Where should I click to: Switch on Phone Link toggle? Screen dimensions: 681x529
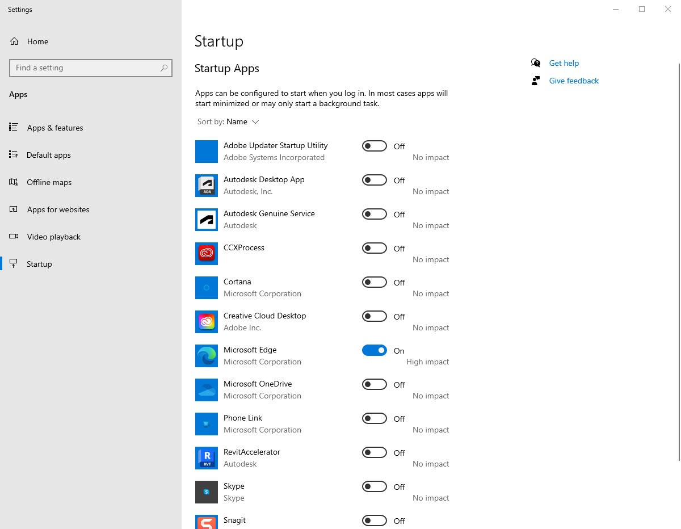point(375,418)
